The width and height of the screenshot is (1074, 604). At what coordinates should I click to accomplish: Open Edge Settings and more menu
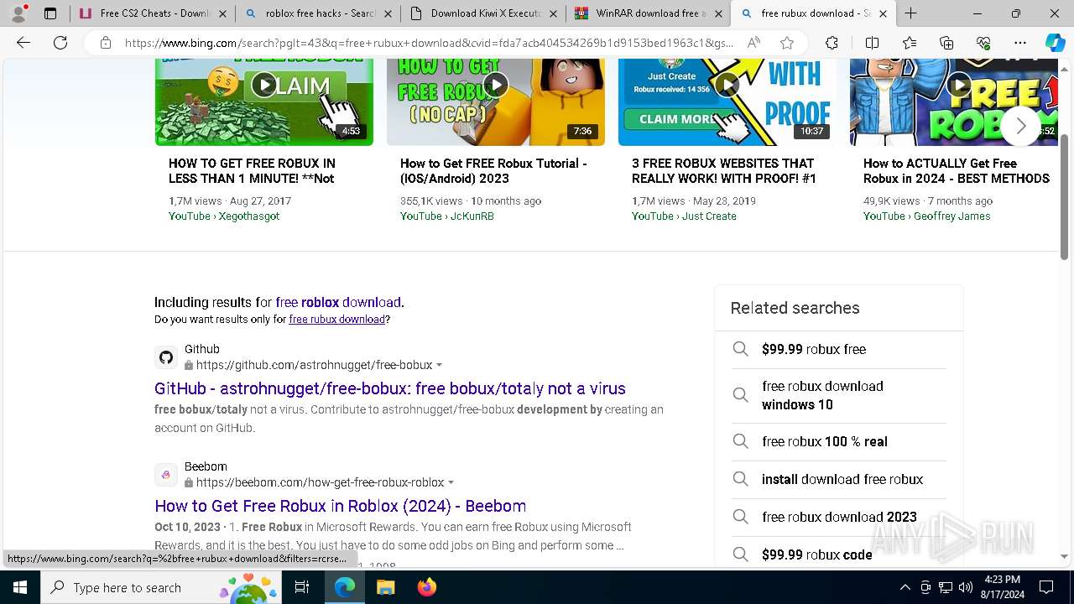[1020, 43]
